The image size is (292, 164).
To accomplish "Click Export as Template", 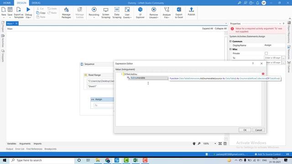I will point(19,12).
